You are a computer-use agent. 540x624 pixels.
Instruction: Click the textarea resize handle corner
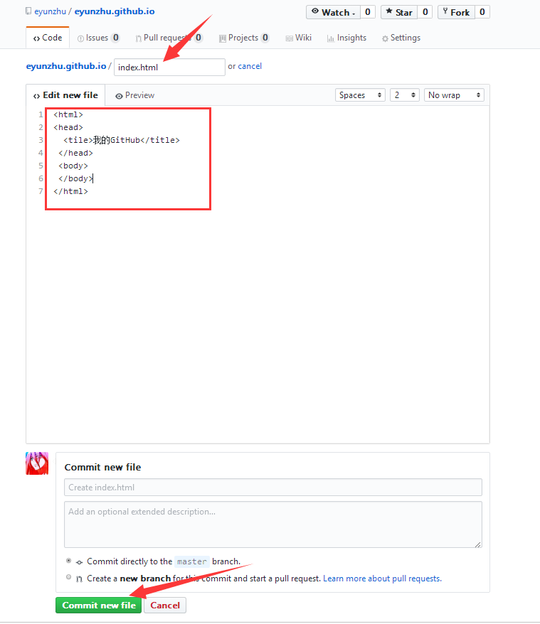[478, 544]
